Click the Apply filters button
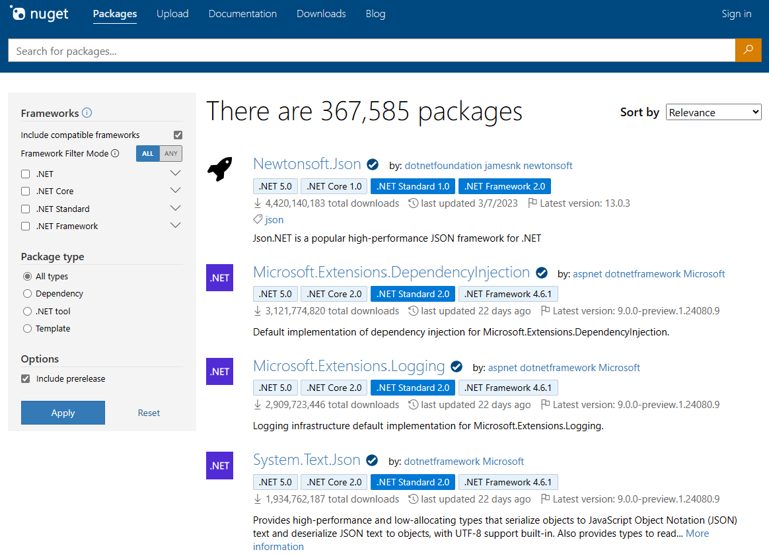Viewport: 769px width, 556px height. (63, 412)
